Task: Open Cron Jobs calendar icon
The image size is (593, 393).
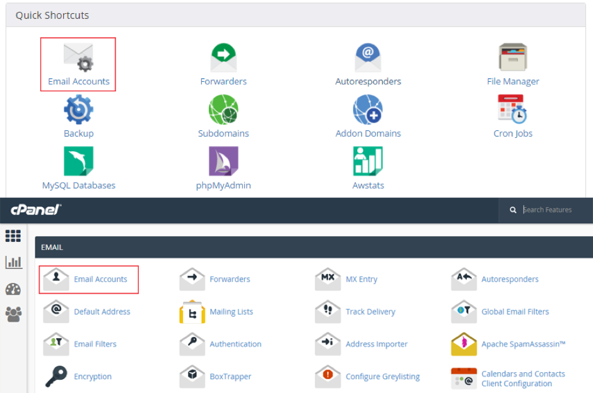Action: coord(512,110)
